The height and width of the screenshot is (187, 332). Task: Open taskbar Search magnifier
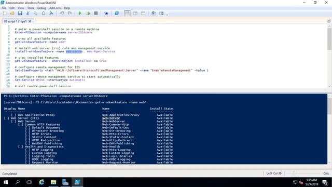(18, 182)
